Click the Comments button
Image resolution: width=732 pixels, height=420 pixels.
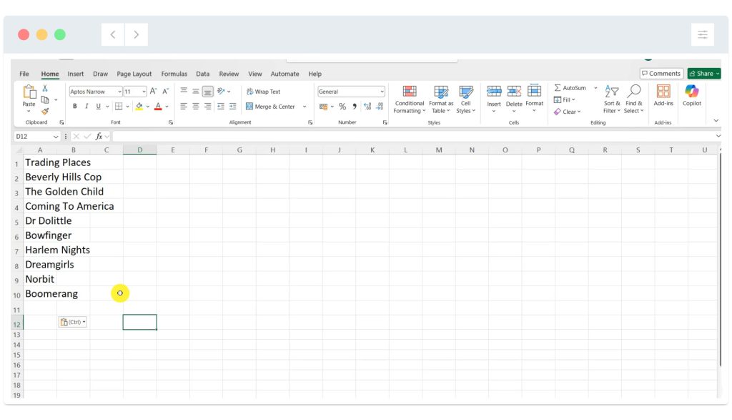pyautogui.click(x=661, y=74)
